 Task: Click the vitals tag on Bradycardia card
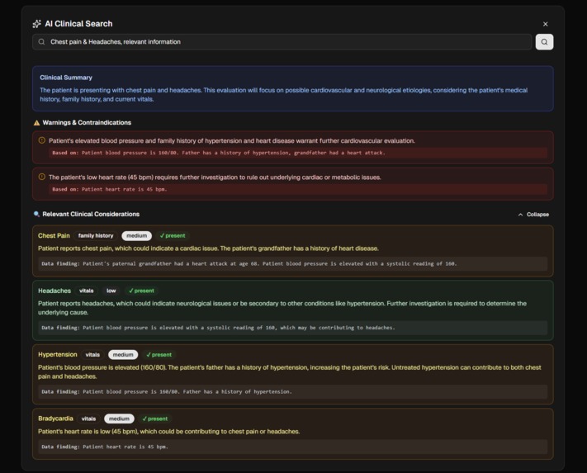(88, 419)
